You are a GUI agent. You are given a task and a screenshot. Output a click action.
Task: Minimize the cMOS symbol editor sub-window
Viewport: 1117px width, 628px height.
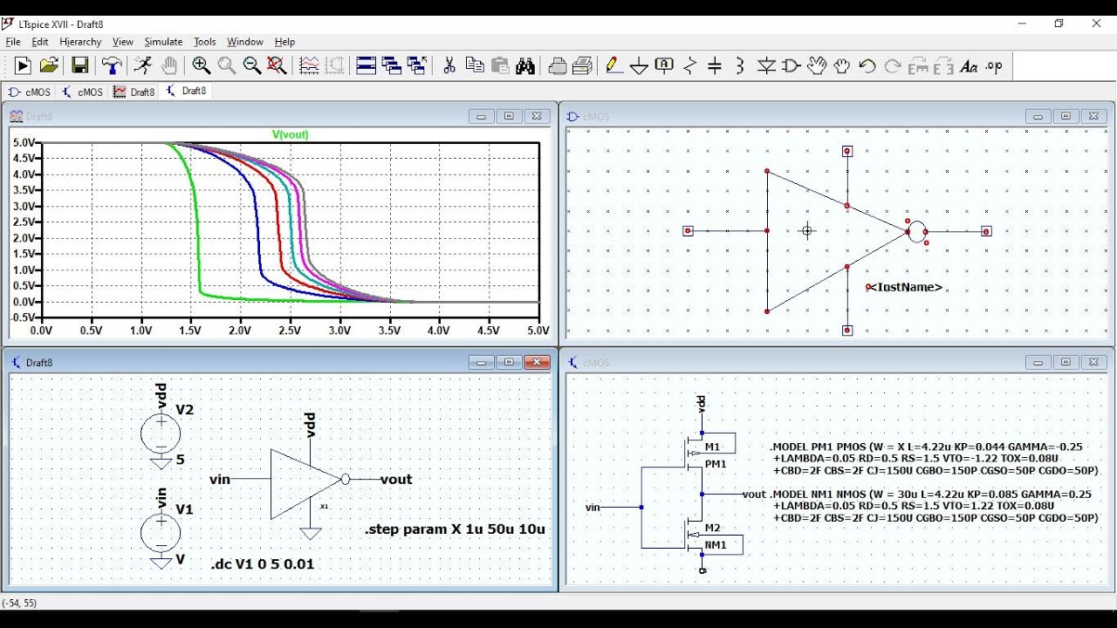pyautogui.click(x=1038, y=116)
